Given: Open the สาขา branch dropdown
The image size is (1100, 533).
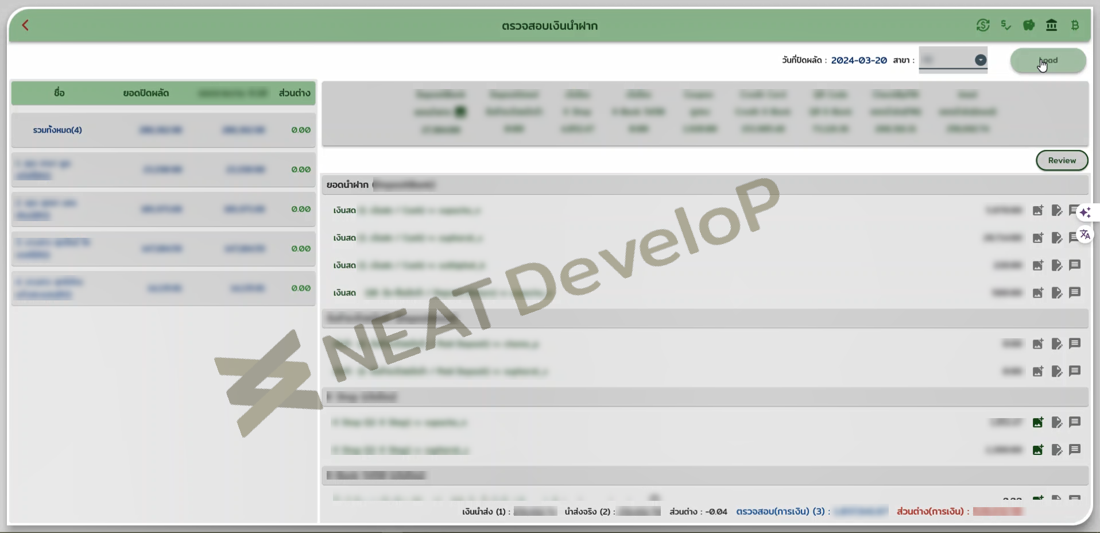Looking at the screenshot, I should pos(953,60).
